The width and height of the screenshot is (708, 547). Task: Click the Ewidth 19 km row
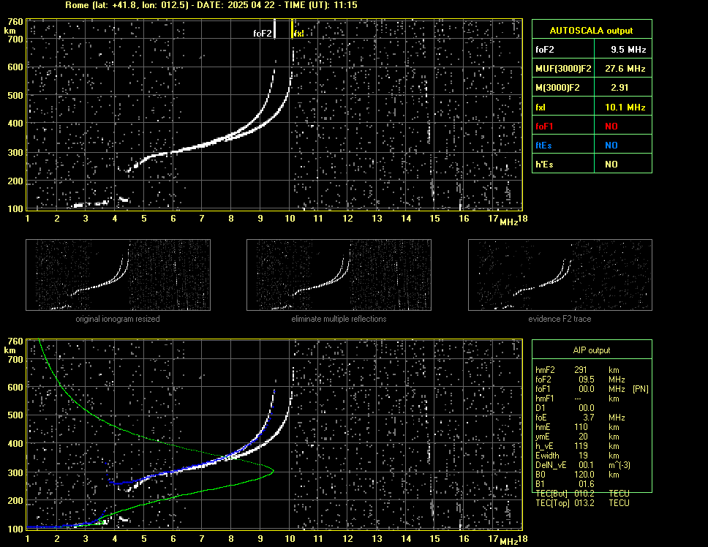point(577,456)
